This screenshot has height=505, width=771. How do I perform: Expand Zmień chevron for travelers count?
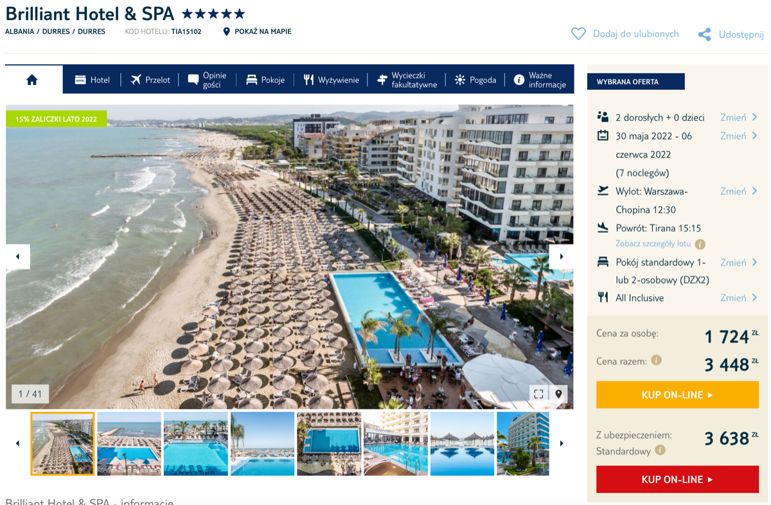(x=754, y=117)
